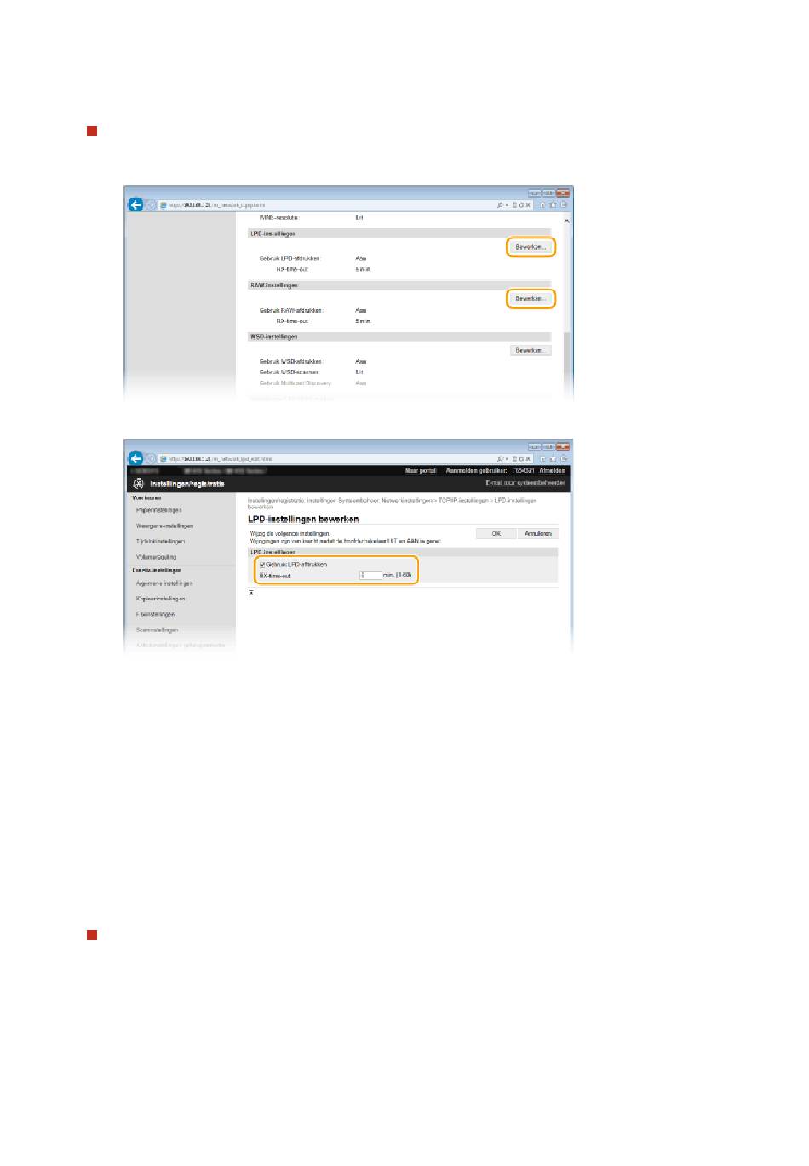Open the home icon in upper browser
This screenshot has height=1166, width=809.
[x=544, y=205]
